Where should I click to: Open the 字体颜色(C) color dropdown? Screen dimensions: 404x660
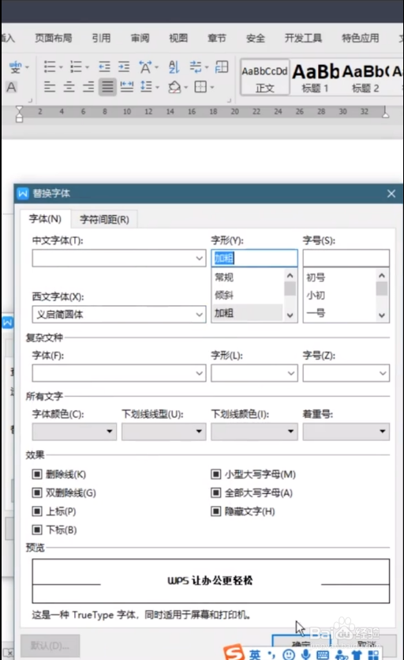point(74,432)
